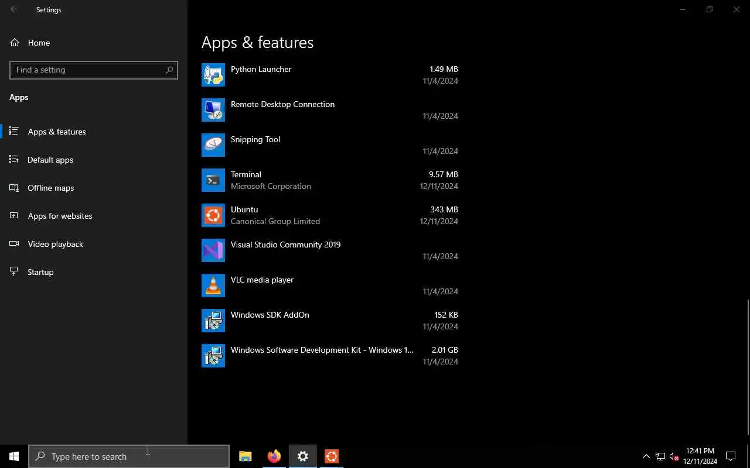Select the Remote Desktop Connection entry name
Image resolution: width=750 pixels, height=468 pixels.
click(x=282, y=104)
